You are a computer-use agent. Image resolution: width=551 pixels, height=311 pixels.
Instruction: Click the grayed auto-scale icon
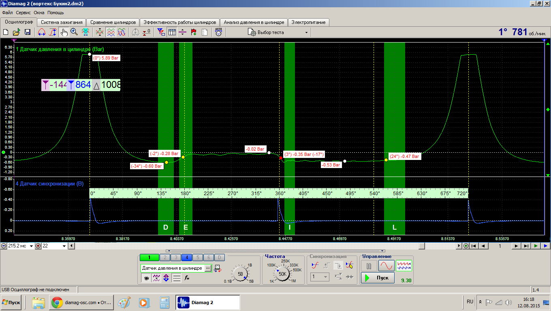(x=136, y=32)
